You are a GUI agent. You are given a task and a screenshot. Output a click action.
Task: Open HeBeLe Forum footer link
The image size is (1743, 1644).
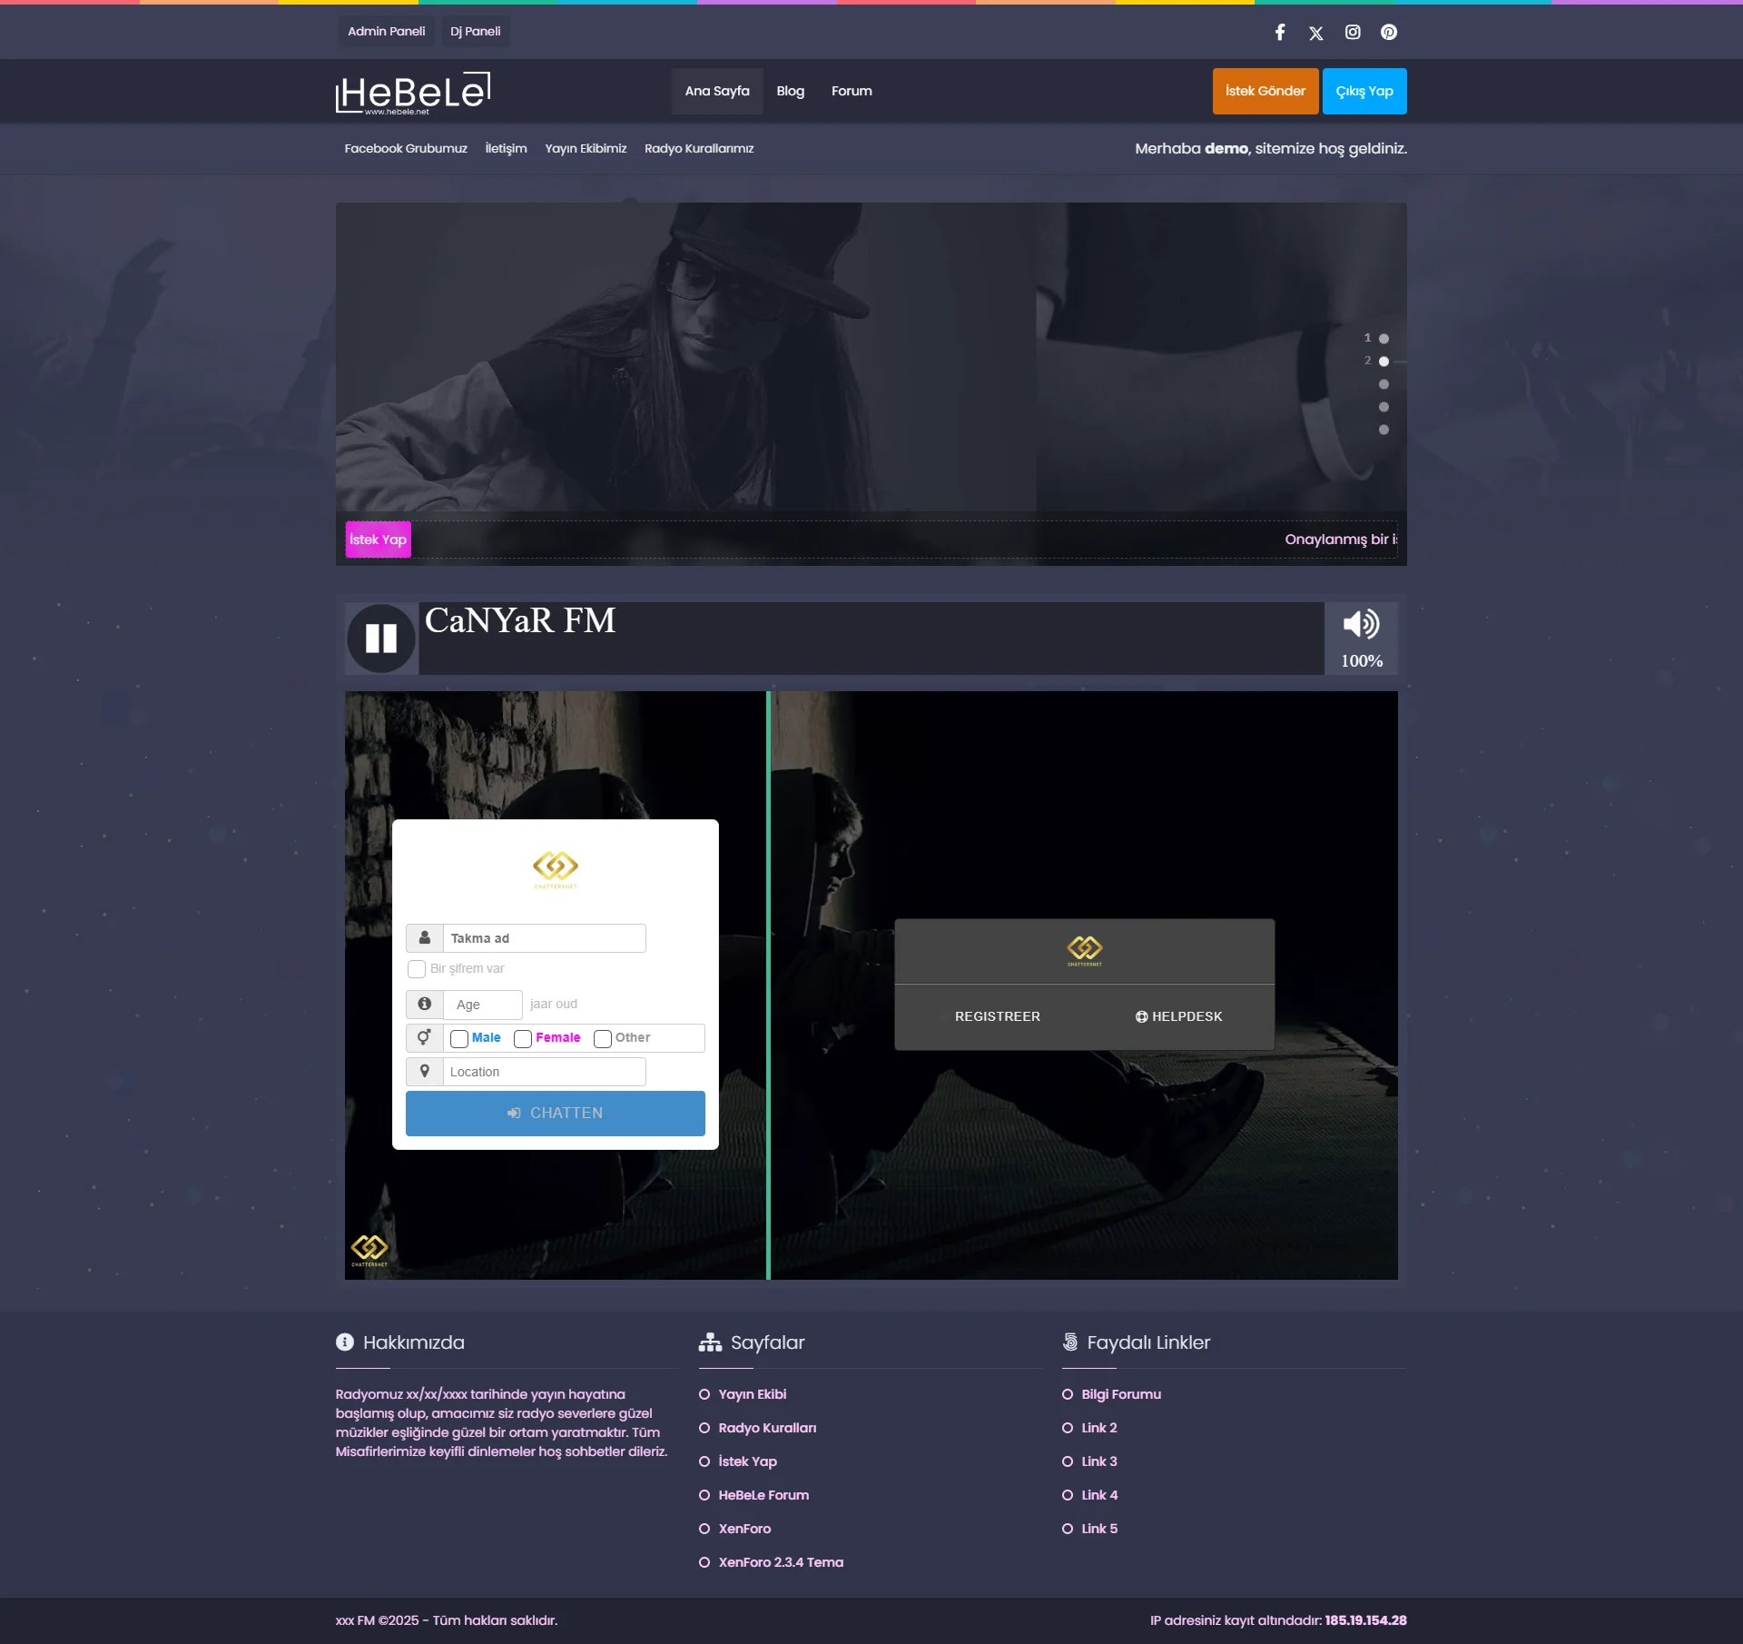point(763,1495)
